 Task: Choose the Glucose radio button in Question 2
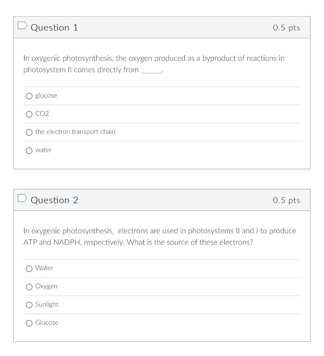tap(29, 323)
